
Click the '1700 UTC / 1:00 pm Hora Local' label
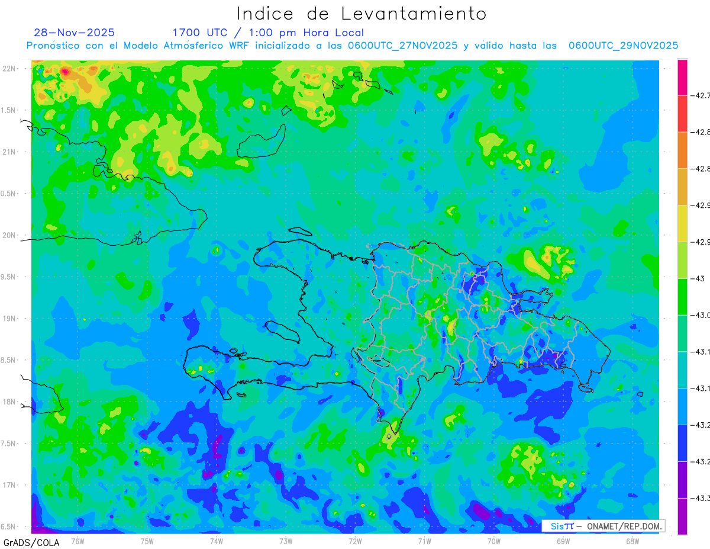coord(268,33)
